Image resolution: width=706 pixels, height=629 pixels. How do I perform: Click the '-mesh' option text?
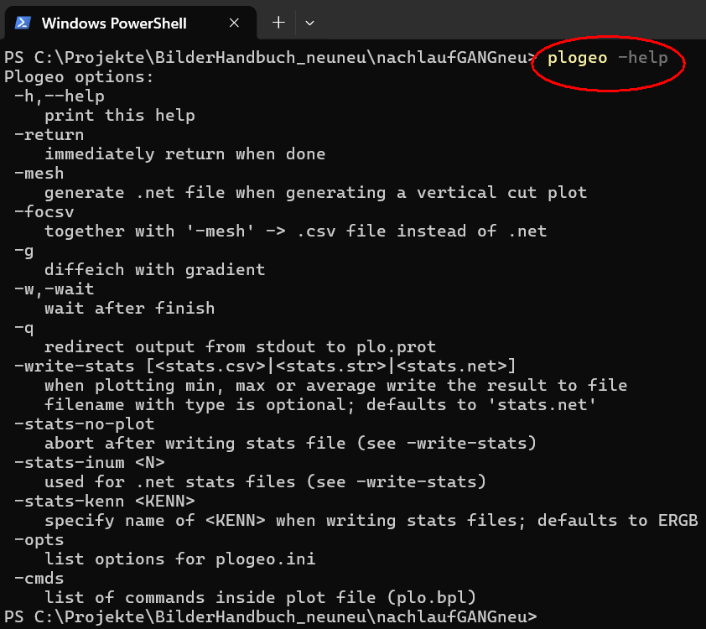pos(39,174)
